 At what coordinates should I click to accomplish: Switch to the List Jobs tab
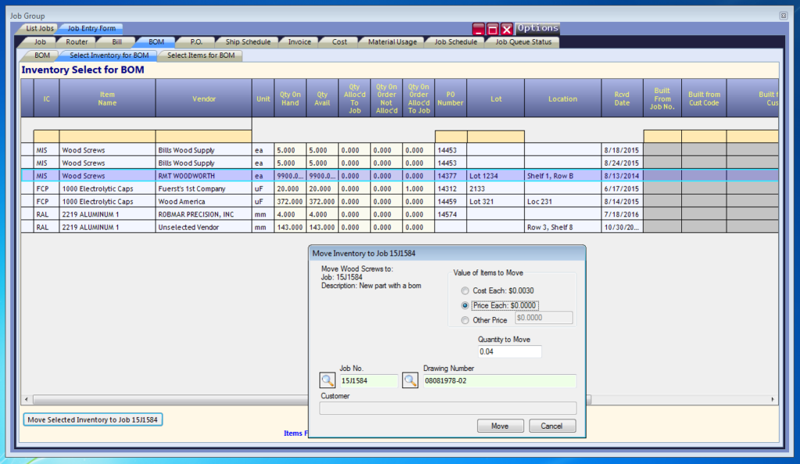click(x=39, y=29)
